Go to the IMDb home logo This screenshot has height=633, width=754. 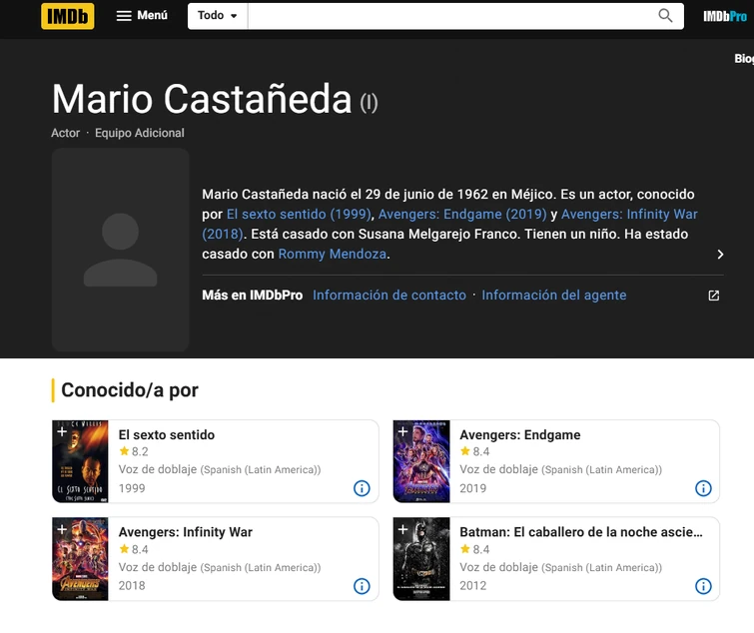point(67,16)
